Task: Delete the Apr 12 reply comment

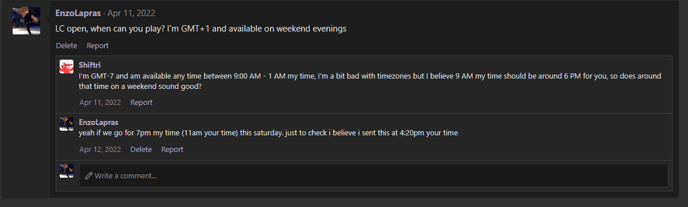Action: coord(141,149)
